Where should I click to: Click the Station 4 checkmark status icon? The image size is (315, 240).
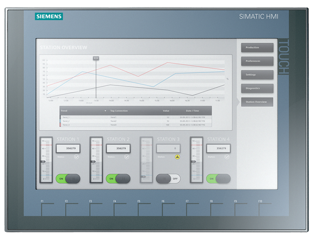pos(227,157)
